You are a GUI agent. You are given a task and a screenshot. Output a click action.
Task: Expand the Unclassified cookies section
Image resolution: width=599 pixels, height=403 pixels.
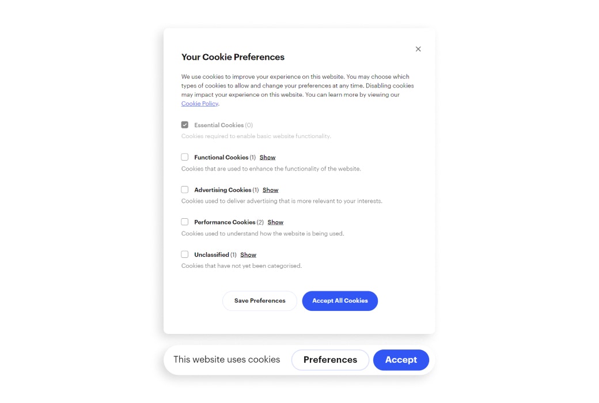(248, 254)
